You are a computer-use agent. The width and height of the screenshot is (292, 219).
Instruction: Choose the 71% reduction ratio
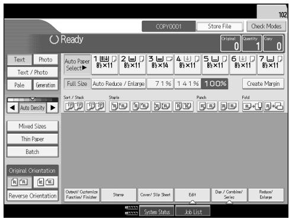click(x=160, y=84)
